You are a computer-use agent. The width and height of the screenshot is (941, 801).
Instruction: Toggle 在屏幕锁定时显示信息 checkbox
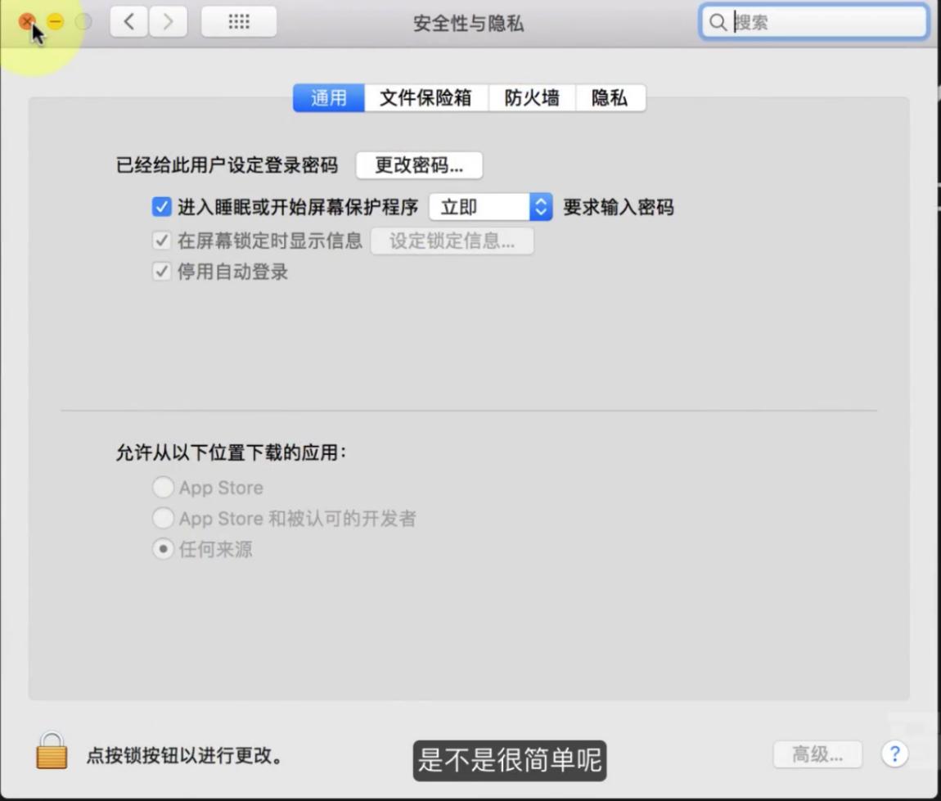(x=161, y=240)
